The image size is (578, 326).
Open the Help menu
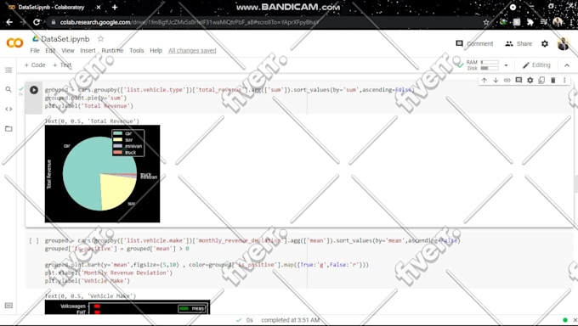(x=156, y=50)
